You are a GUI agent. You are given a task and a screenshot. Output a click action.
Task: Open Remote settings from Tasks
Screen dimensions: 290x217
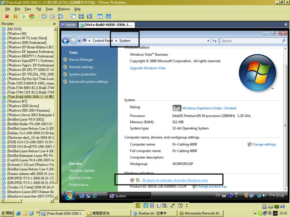tap(81, 67)
